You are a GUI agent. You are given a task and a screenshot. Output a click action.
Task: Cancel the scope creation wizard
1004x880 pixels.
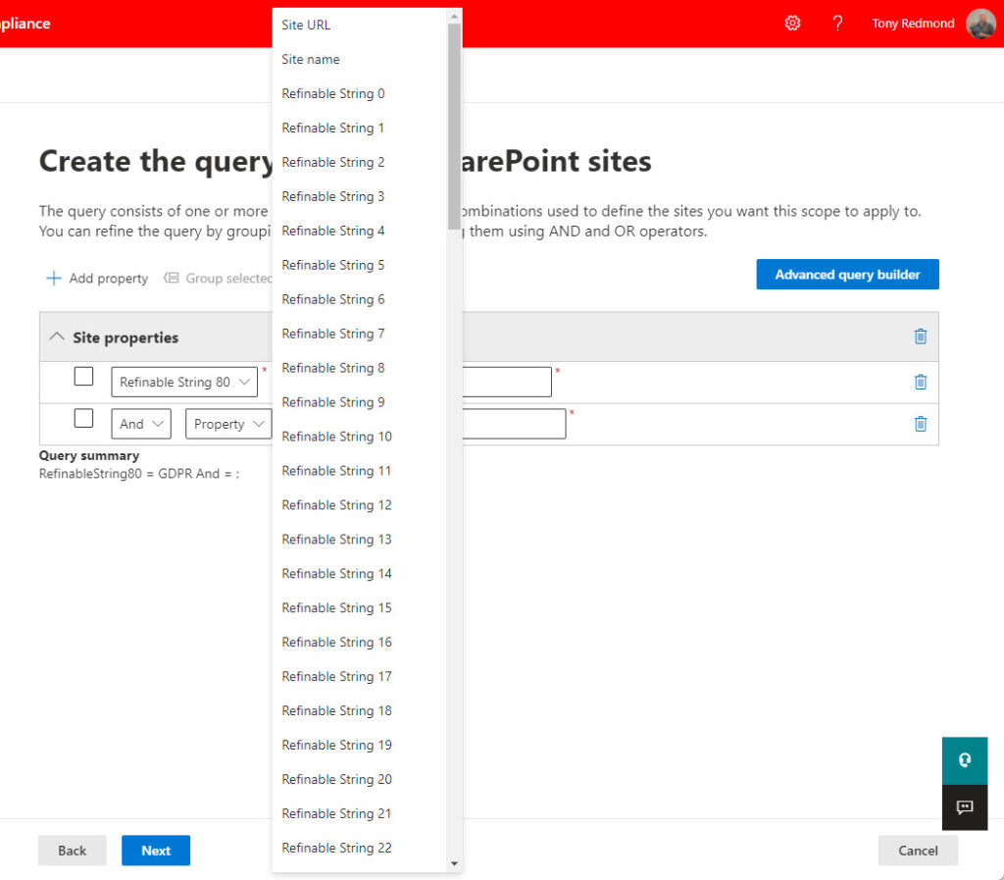pos(918,851)
